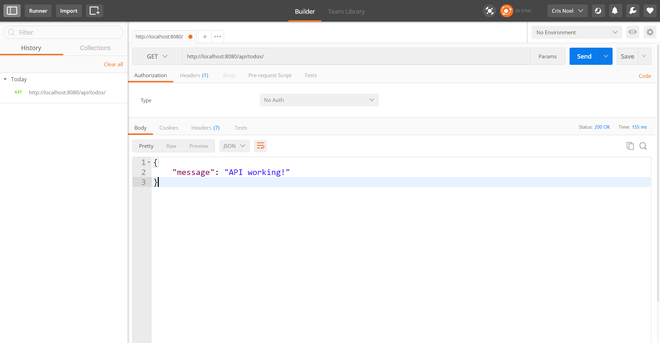
Task: Switch to the Team Library tab
Action: click(346, 11)
